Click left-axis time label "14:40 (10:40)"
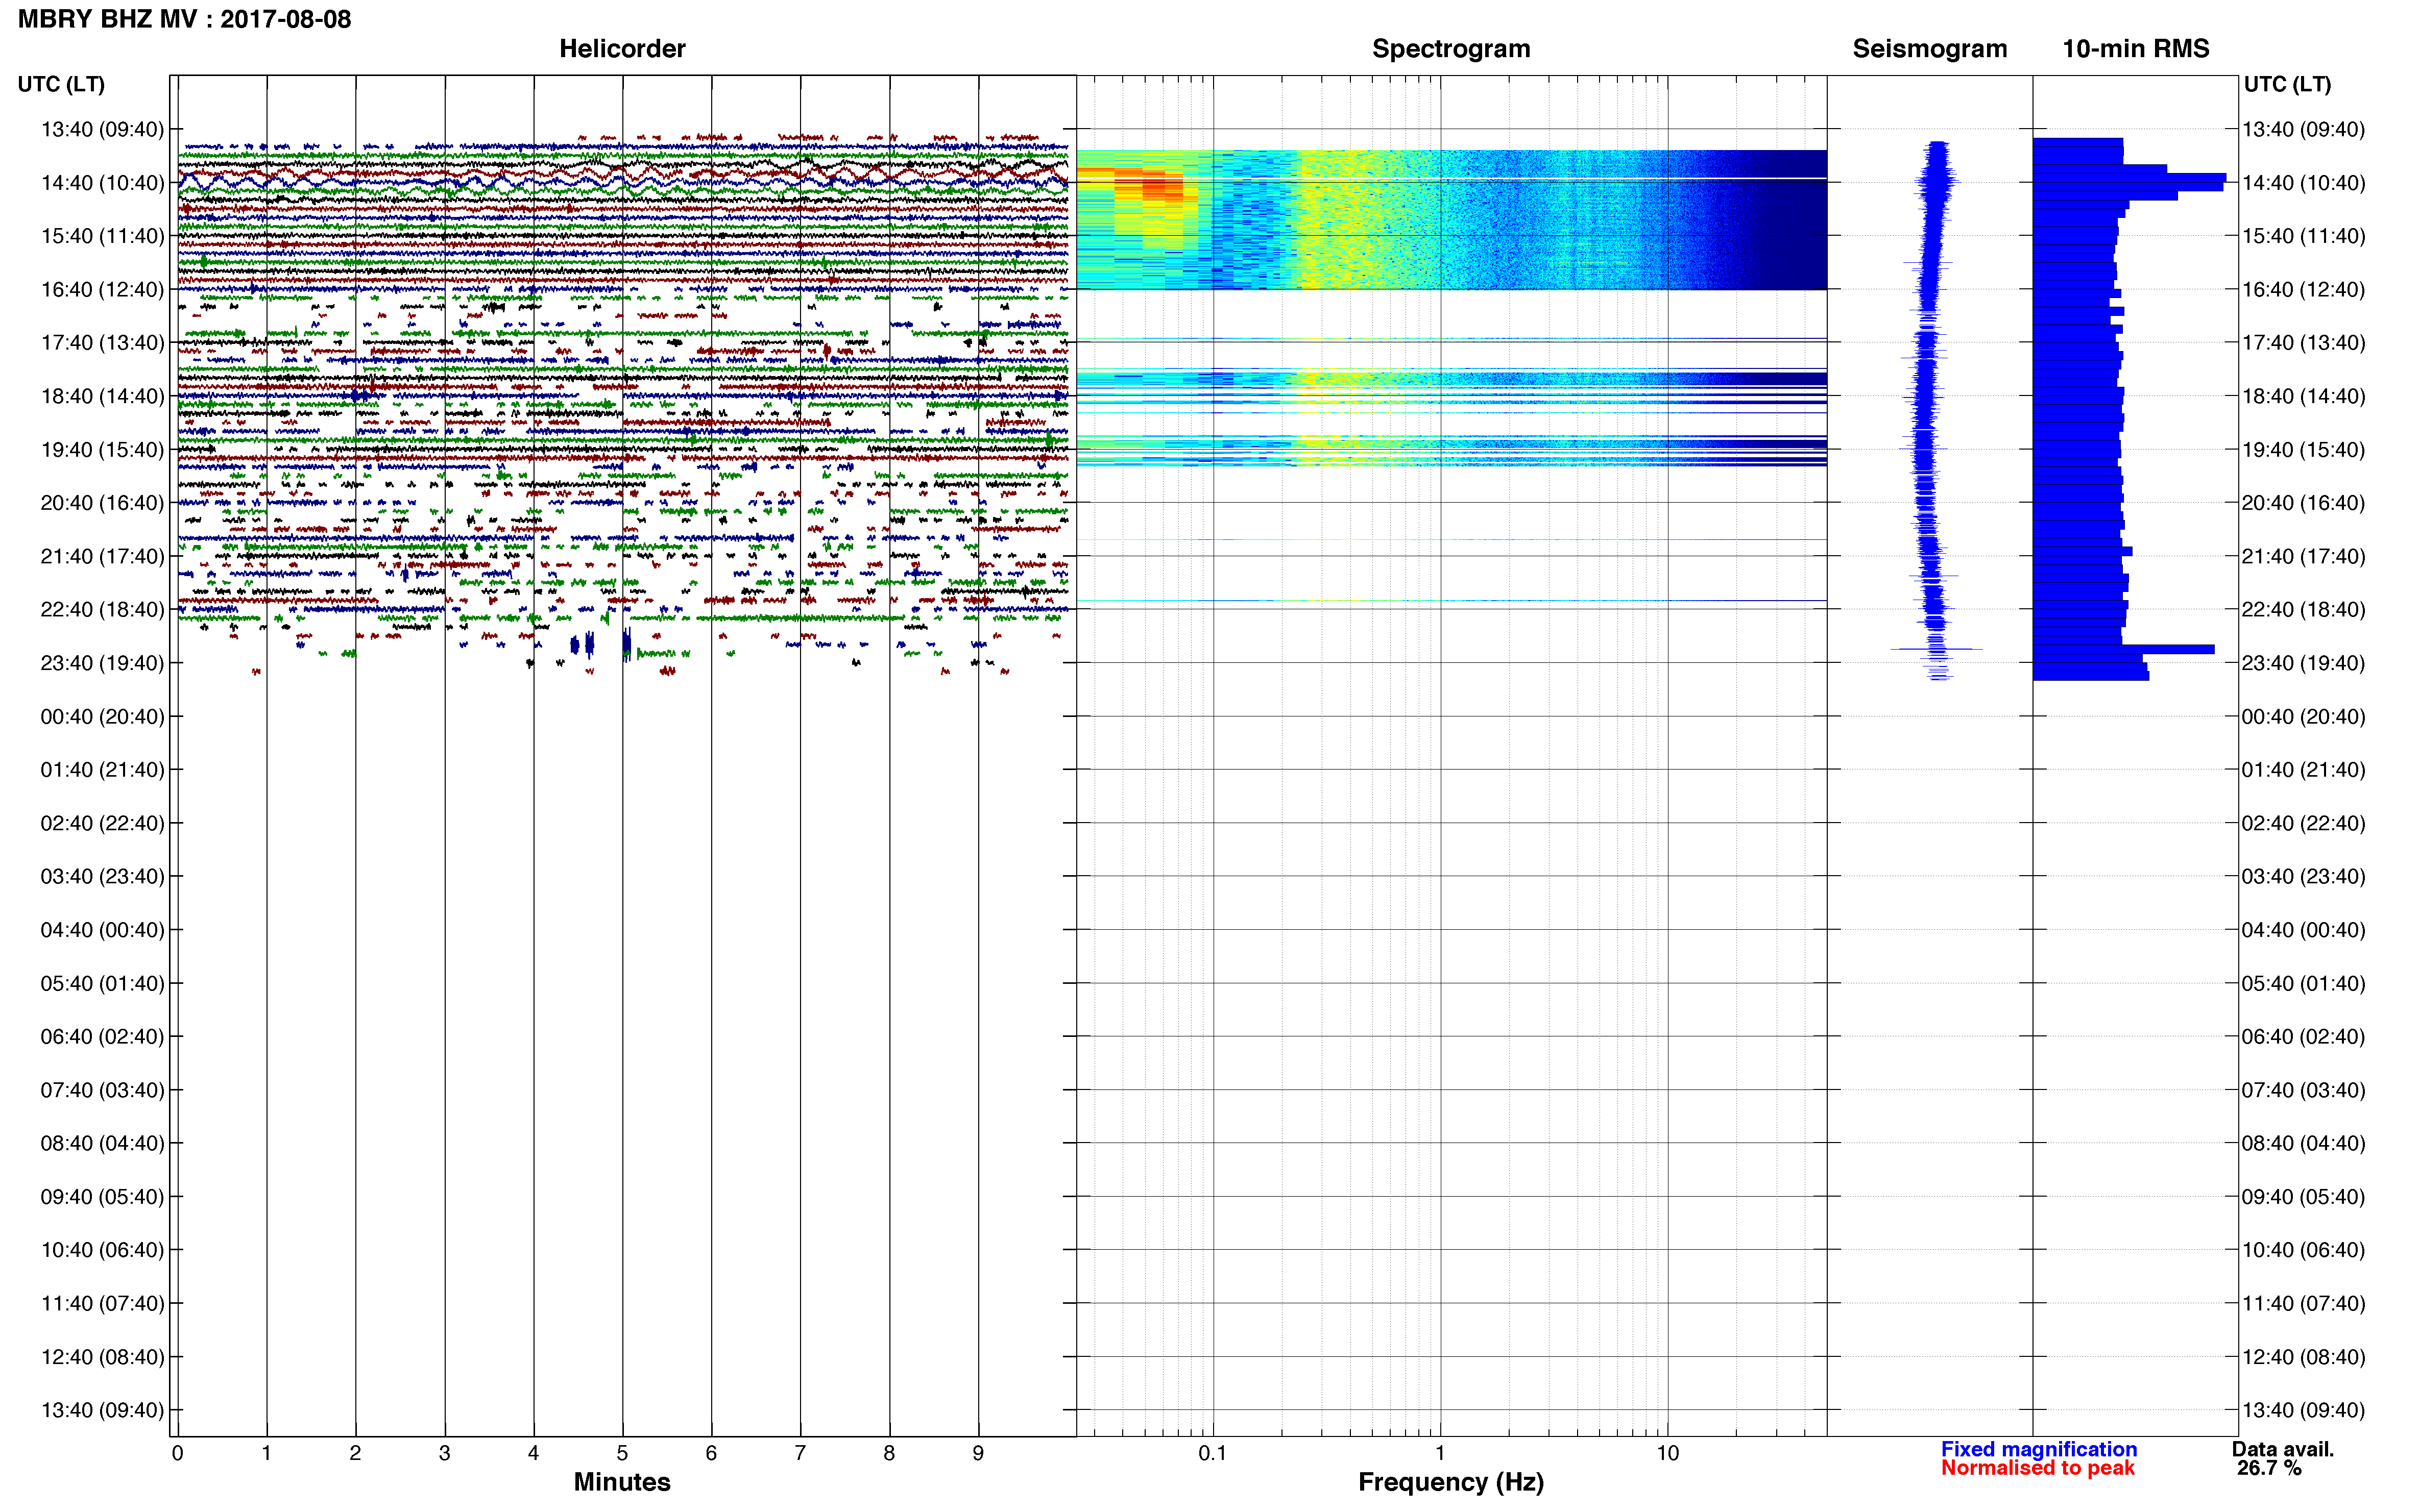Viewport: 2420px width, 1512px height. tap(102, 183)
